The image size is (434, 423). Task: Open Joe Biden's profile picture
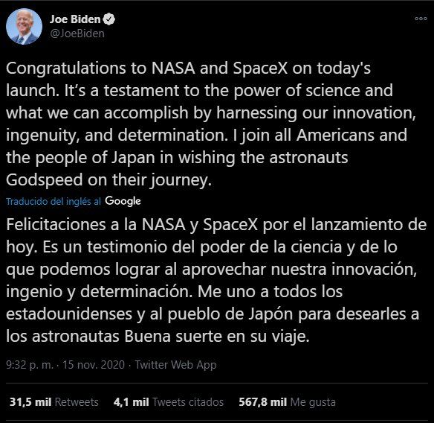24,26
